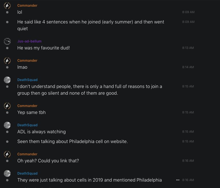Click Commander's avatar above "Oh yeah? Could you link that?"
Image resolution: width=220 pixels, height=188 pixels.
click(7, 154)
